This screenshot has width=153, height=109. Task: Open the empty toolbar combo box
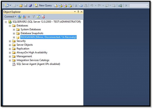139,6
